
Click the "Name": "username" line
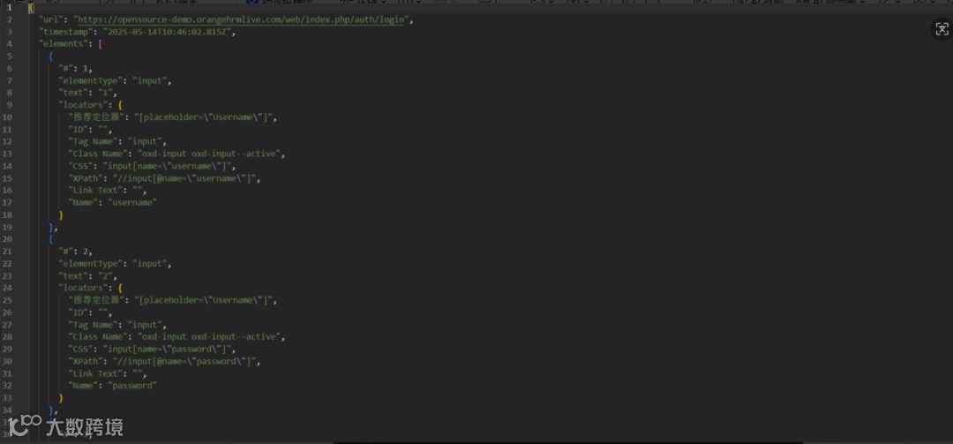[x=112, y=202]
